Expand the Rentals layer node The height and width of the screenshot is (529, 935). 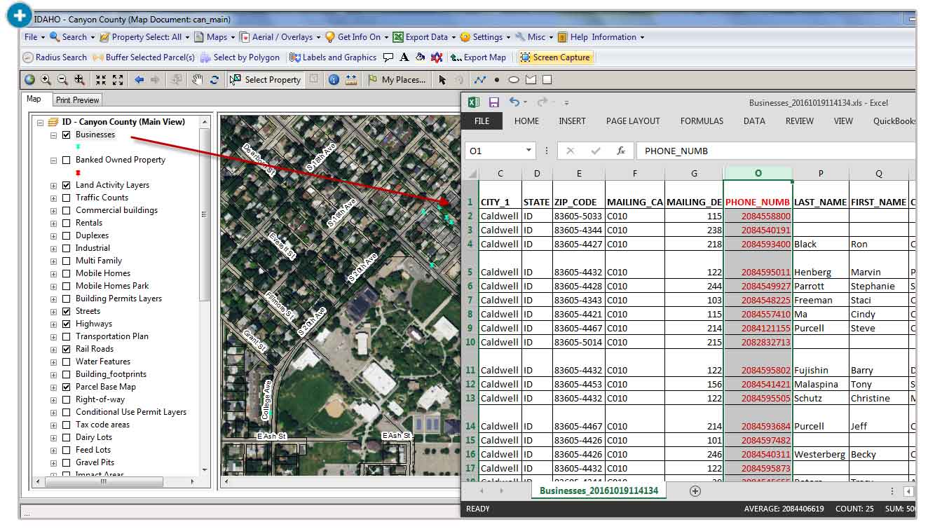[x=53, y=223]
